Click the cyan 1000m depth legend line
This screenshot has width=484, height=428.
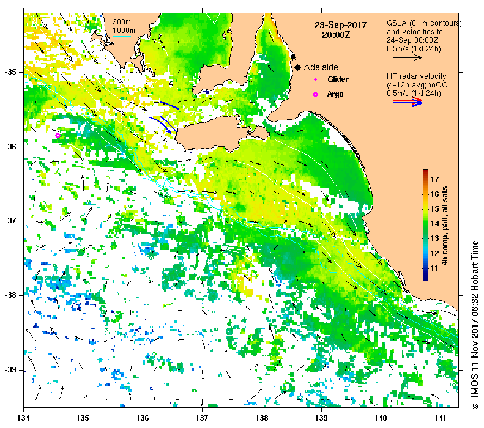[x=122, y=37]
